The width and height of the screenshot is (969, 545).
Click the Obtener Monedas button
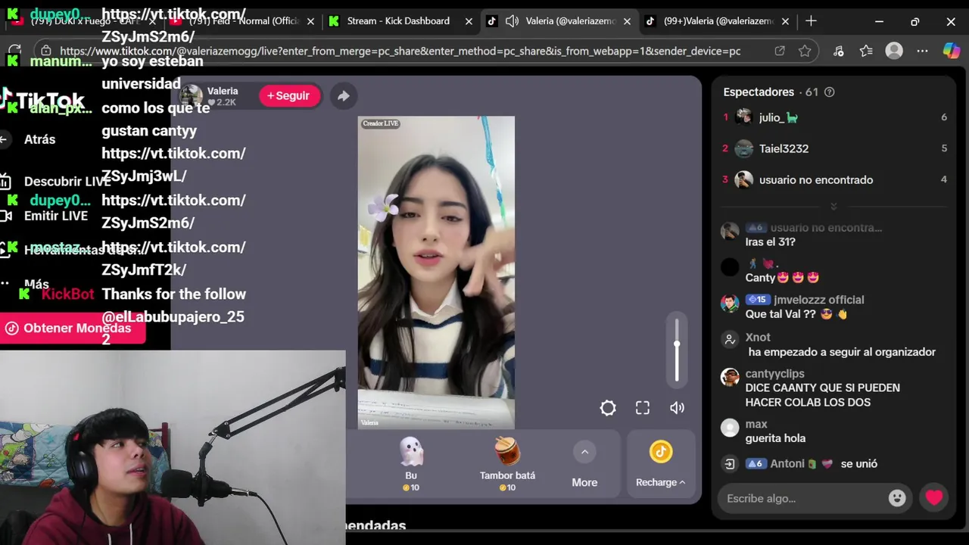pos(73,329)
